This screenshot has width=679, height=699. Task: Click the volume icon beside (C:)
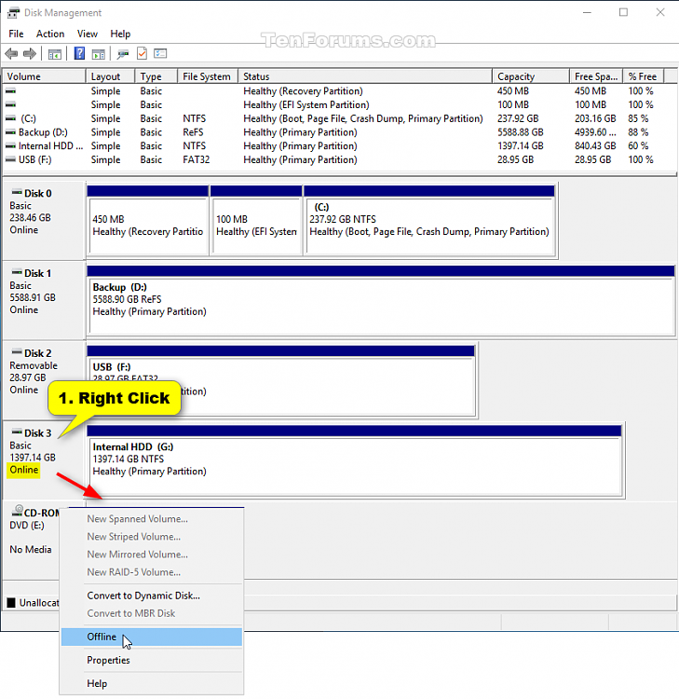point(10,118)
